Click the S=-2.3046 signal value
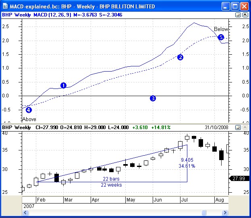This screenshot has height=218, width=251. click(x=111, y=15)
